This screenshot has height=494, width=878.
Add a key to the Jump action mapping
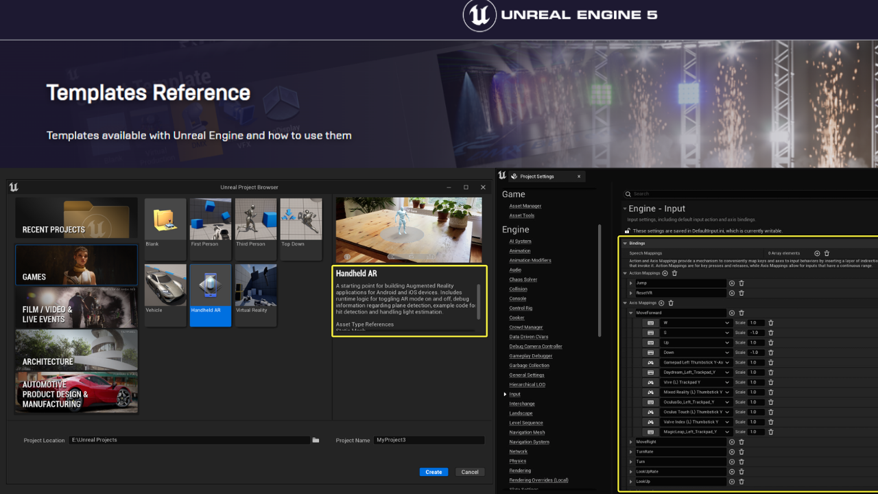tap(732, 283)
